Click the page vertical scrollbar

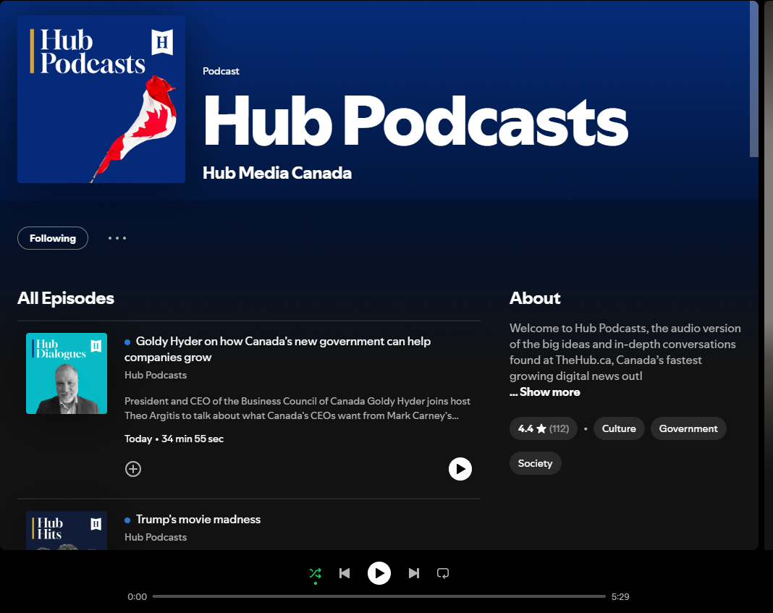coord(753,79)
